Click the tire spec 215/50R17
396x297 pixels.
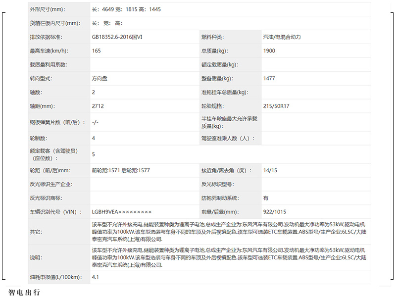(276, 106)
